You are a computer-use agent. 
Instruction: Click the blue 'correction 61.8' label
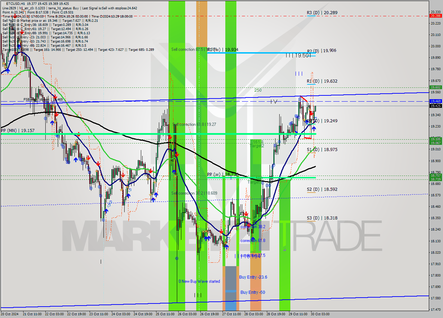click(x=253, y=241)
